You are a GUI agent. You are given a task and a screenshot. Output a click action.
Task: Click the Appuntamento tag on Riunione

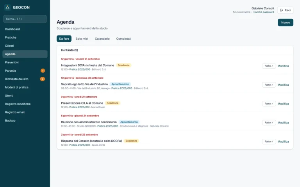point(129,122)
